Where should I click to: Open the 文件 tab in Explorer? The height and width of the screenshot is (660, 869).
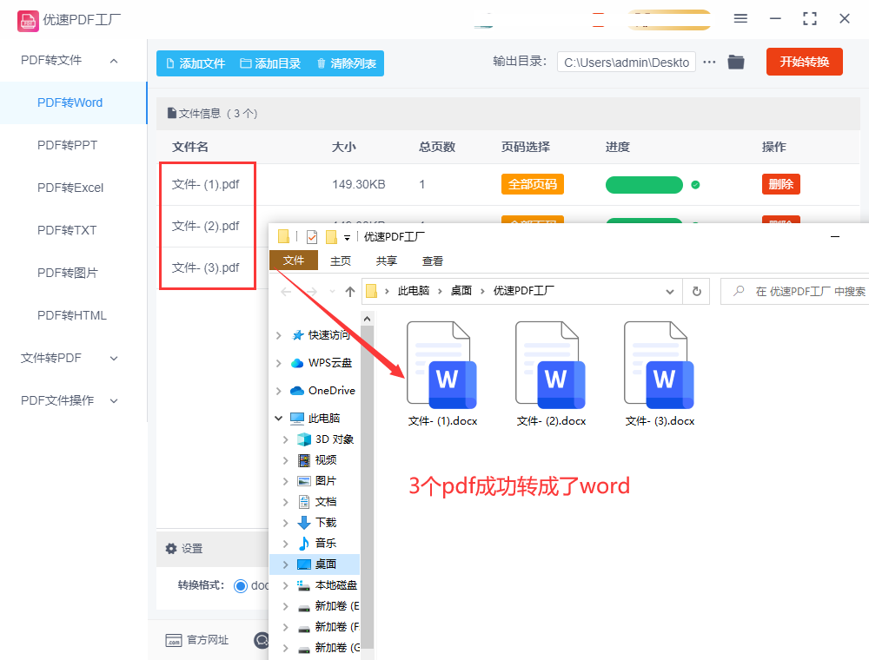click(x=294, y=261)
